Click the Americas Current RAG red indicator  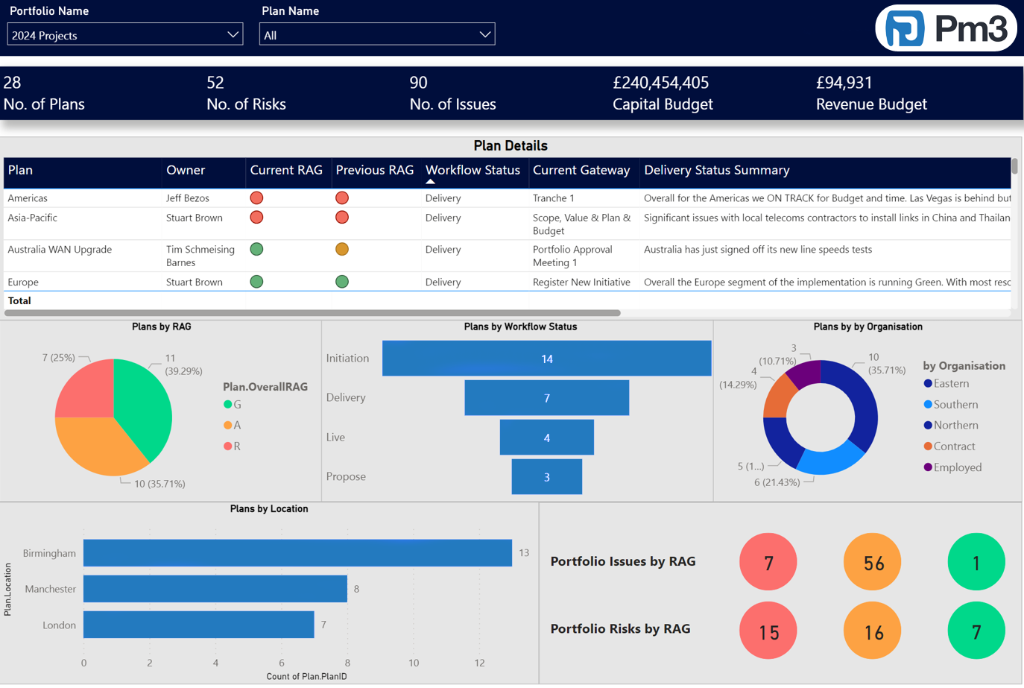click(256, 198)
